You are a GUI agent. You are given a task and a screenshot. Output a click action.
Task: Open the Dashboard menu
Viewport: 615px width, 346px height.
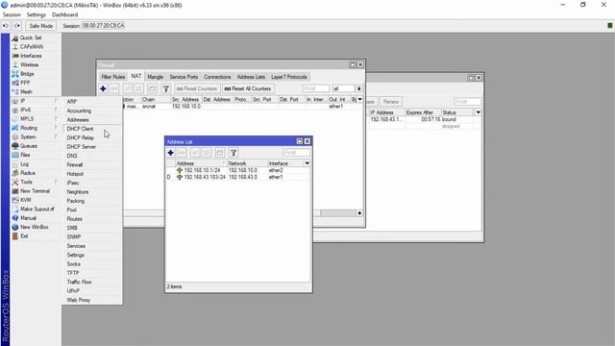pyautogui.click(x=64, y=15)
